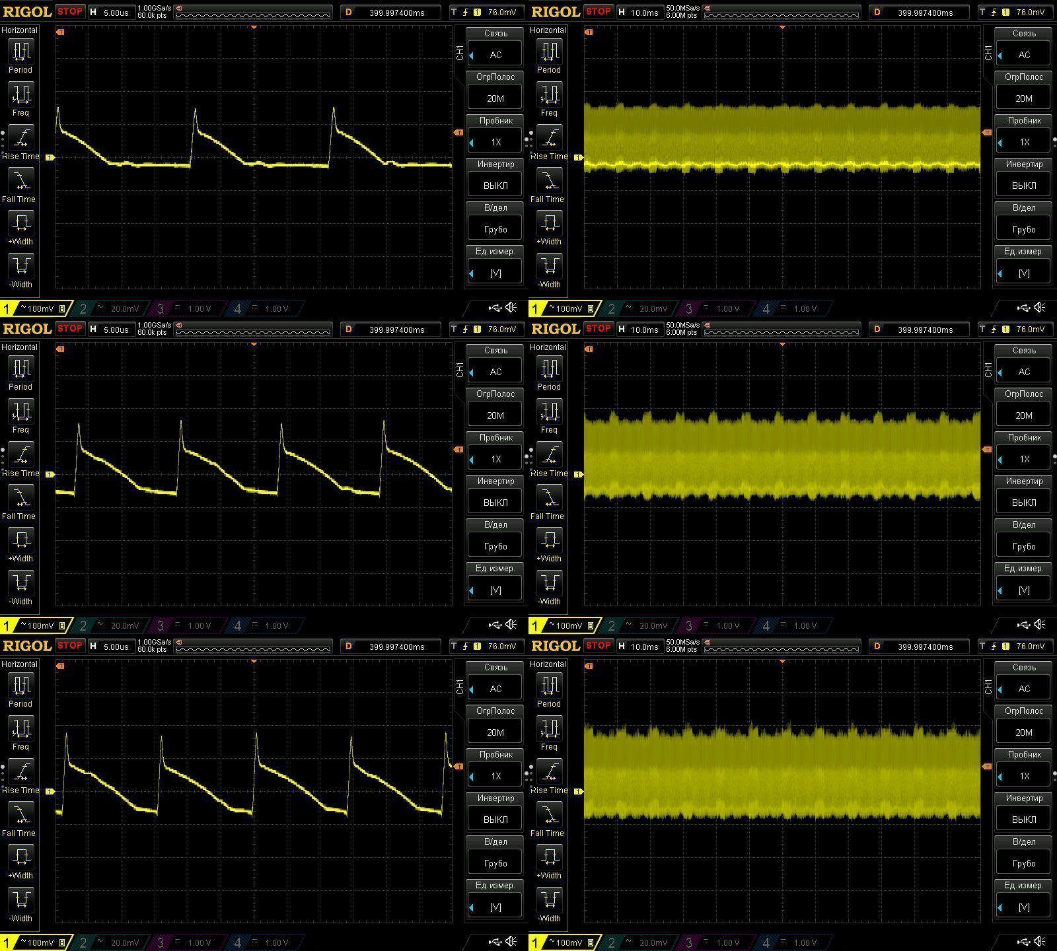Expand Пробник 1X probe ratio in middle-left scope
Image resolution: width=1057 pixels, height=951 pixels.
coord(495,459)
